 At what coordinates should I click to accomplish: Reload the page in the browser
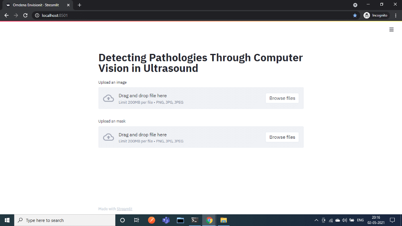25,15
